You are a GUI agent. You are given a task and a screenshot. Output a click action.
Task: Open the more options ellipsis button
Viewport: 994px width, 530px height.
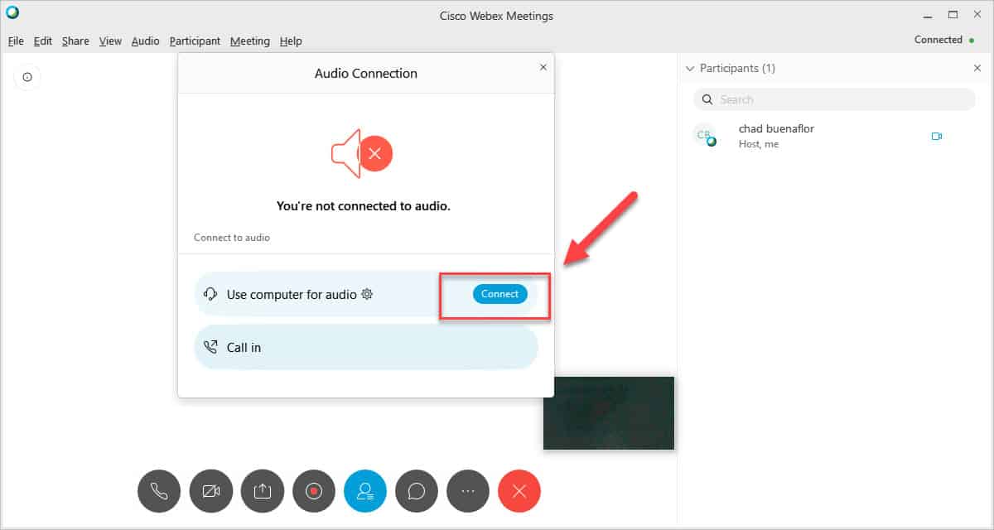coord(468,491)
